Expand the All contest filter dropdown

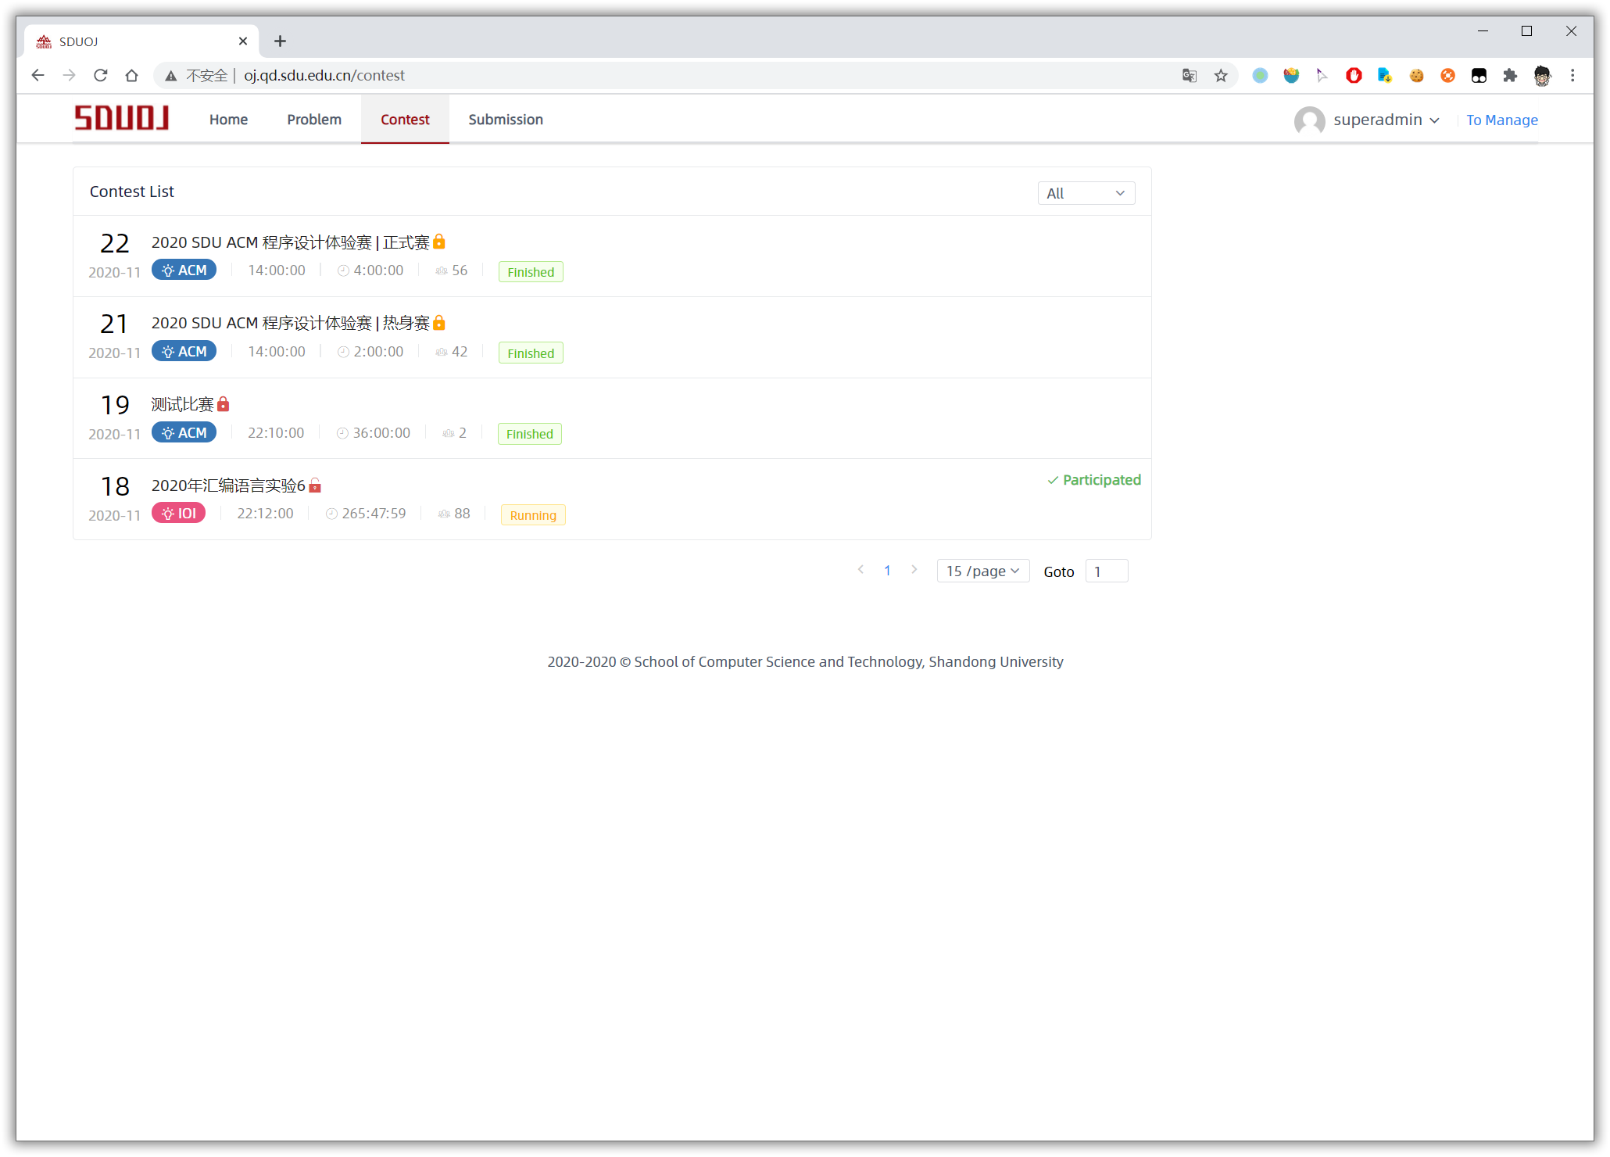[1086, 193]
